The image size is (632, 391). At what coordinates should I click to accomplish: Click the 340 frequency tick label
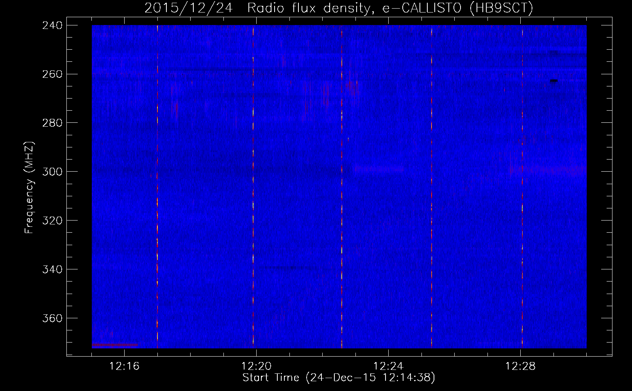tap(52, 269)
